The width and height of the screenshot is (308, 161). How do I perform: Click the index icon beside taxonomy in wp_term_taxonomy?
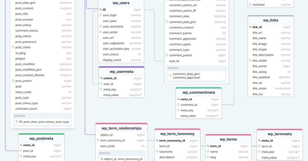(x=157, y=152)
